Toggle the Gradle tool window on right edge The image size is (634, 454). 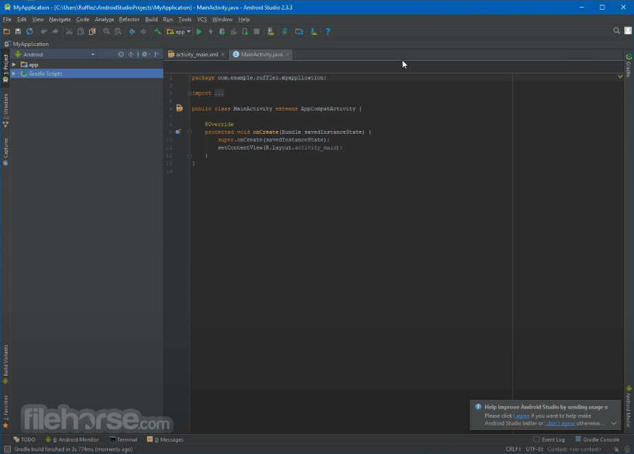click(629, 65)
